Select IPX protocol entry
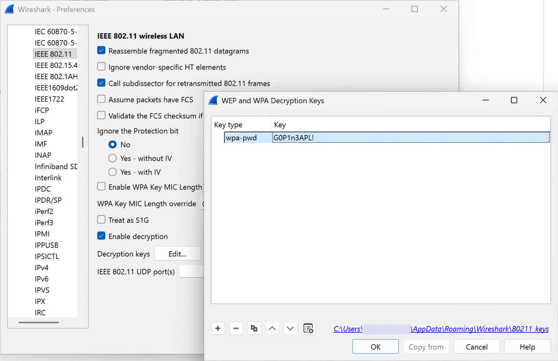The height and width of the screenshot is (361, 558). coord(40,301)
